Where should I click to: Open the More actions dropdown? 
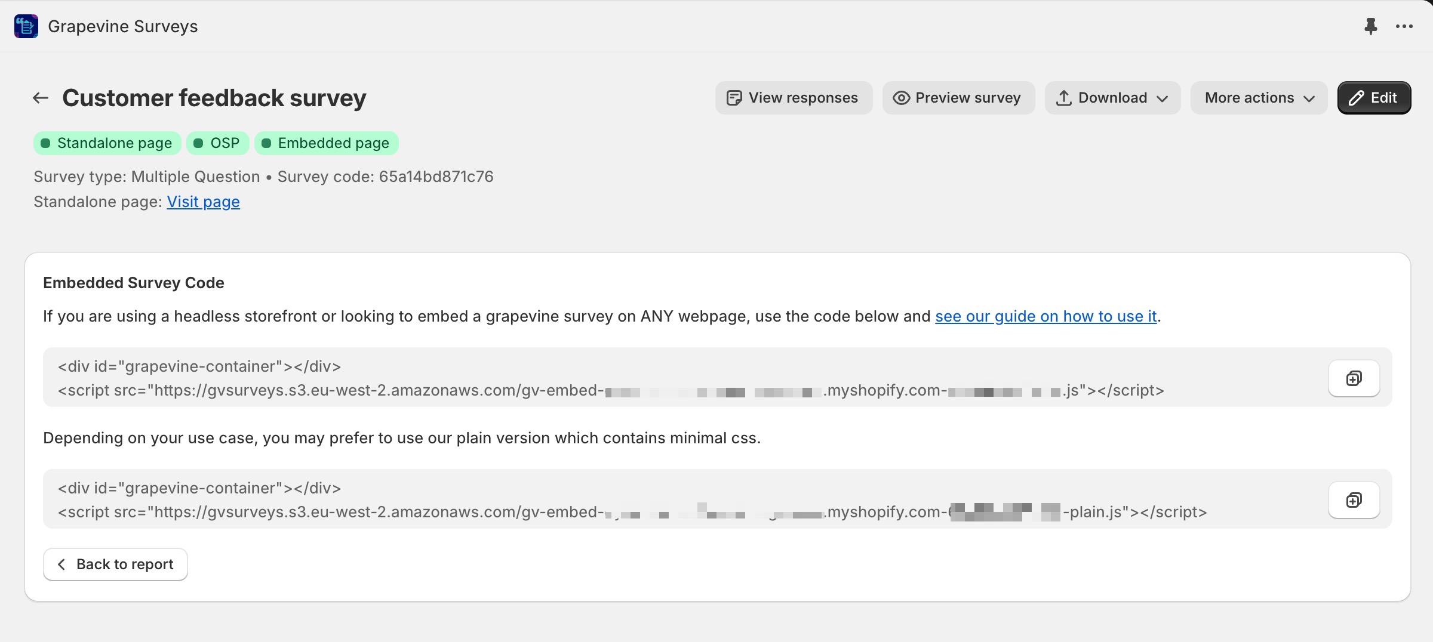click(1259, 98)
